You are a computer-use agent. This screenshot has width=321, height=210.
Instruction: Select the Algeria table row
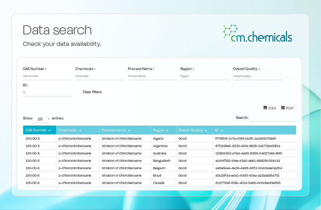click(159, 139)
